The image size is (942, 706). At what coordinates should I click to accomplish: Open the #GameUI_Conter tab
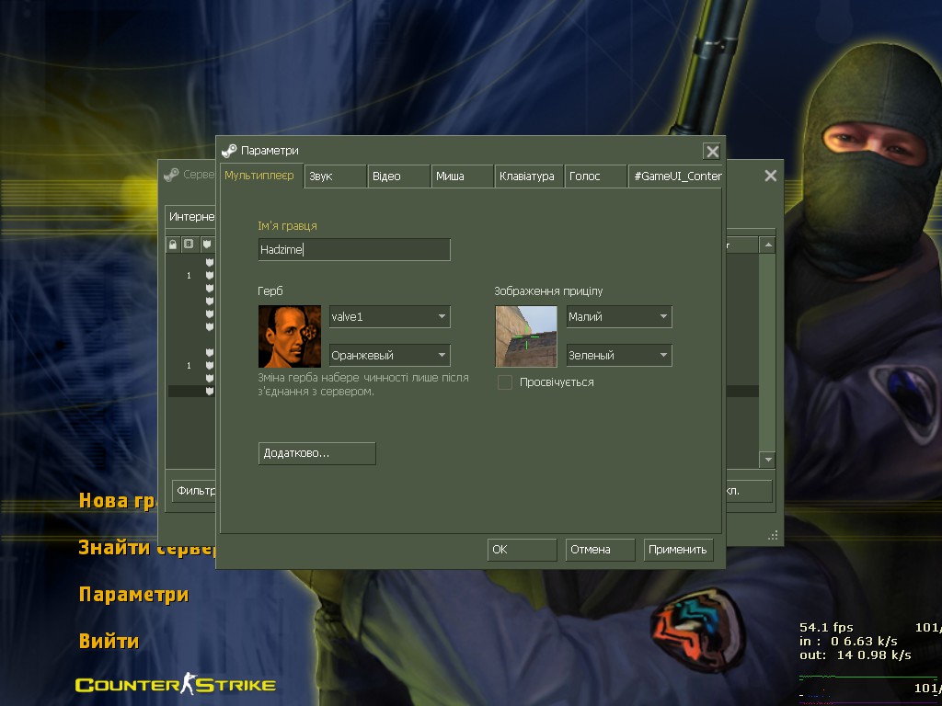click(675, 176)
